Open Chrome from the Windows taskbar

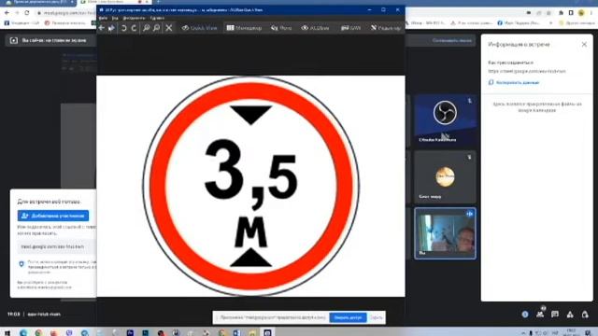pyautogui.click(x=38, y=332)
